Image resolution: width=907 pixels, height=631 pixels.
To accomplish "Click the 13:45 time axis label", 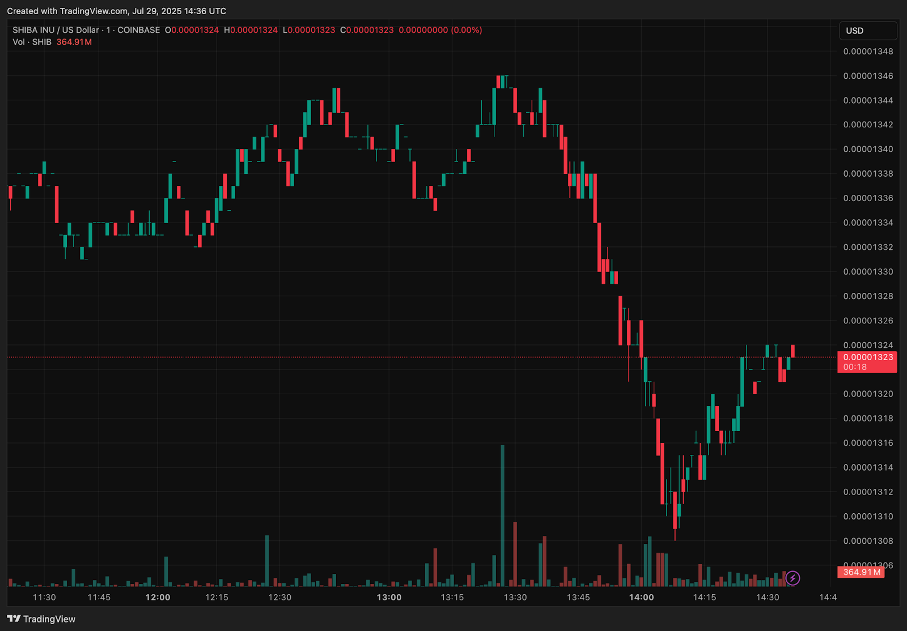I will [578, 597].
